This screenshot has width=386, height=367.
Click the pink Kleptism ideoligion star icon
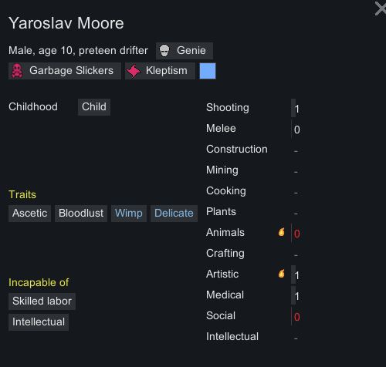click(x=134, y=71)
